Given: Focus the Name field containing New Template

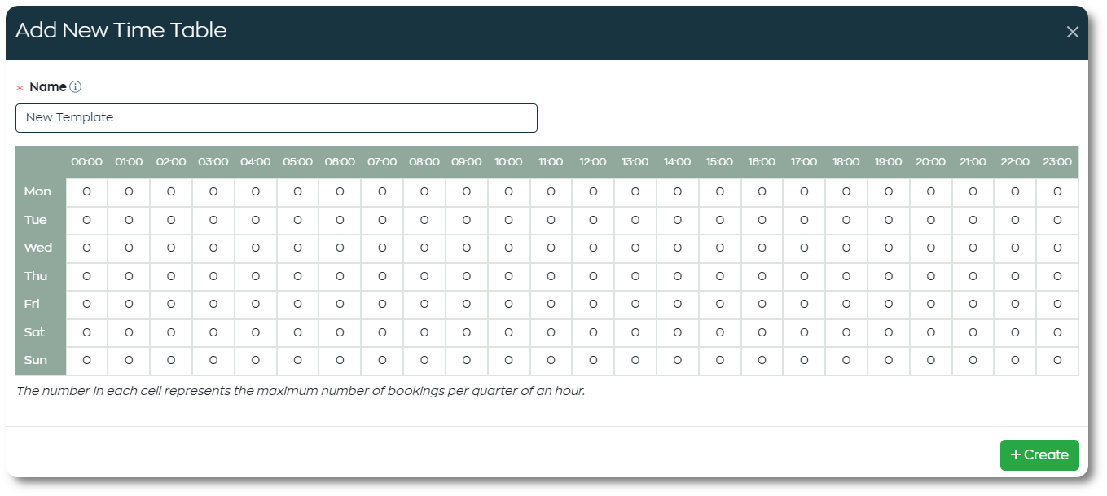Looking at the screenshot, I should 276,117.
